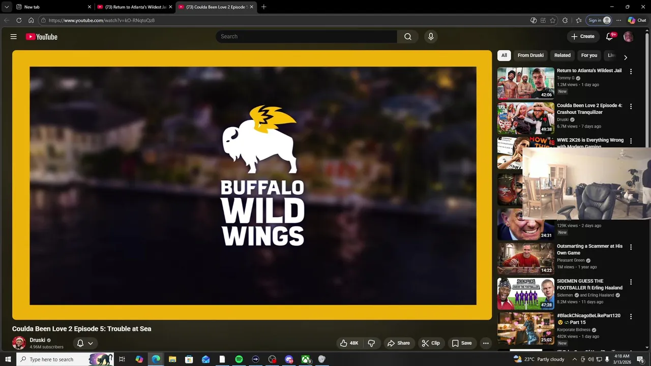
Task: Open options for #BlackChicagoBeLikePart120 video
Action: [x=631, y=316]
